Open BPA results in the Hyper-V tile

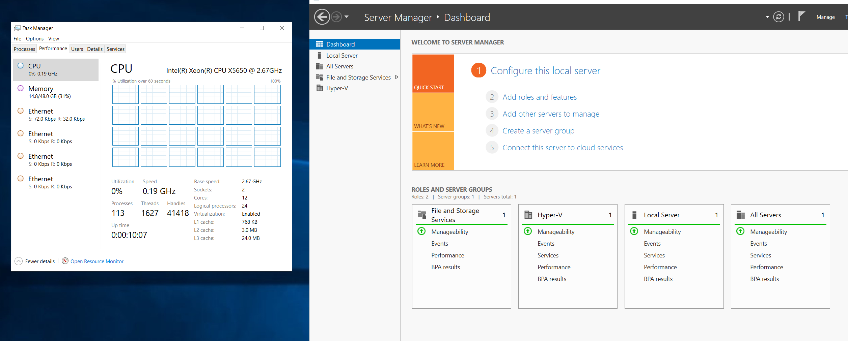click(552, 279)
